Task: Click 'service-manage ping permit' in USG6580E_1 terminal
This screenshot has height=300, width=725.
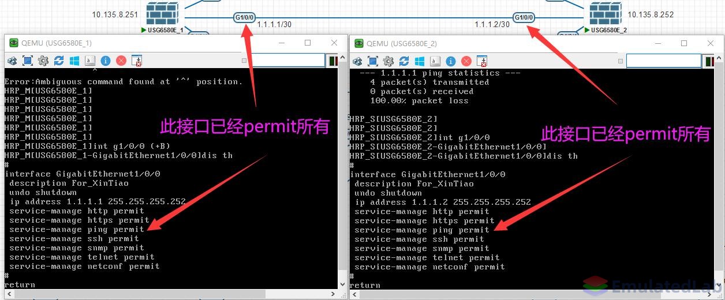Action: pos(77,229)
